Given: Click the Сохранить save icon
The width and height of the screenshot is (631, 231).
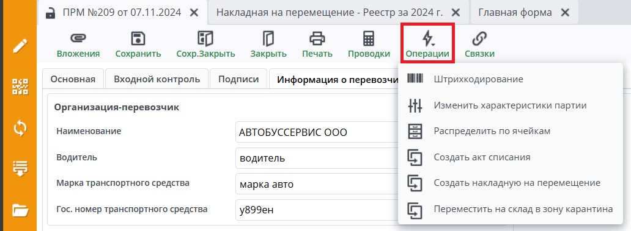Looking at the screenshot, I should click(138, 39).
